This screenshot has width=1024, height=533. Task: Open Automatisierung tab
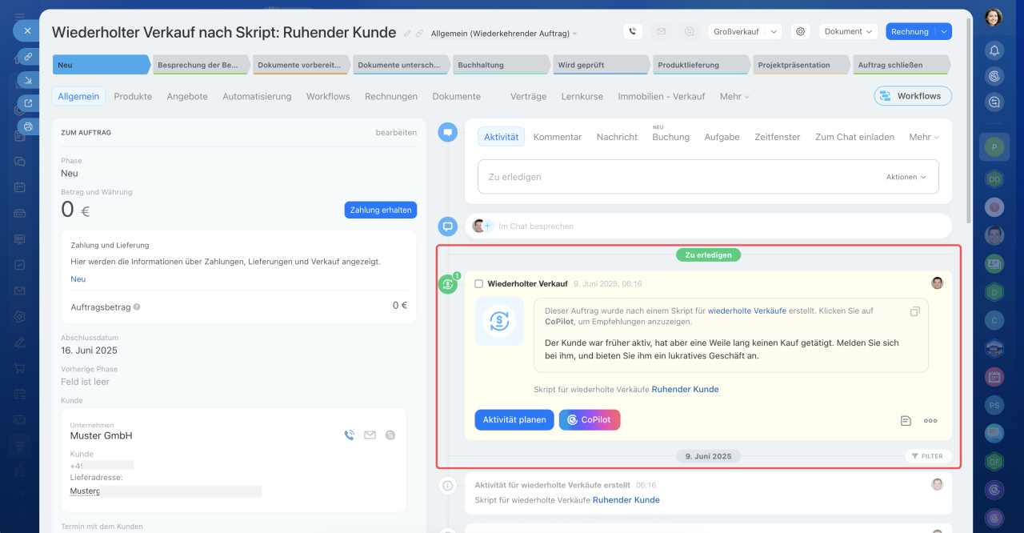tap(257, 96)
